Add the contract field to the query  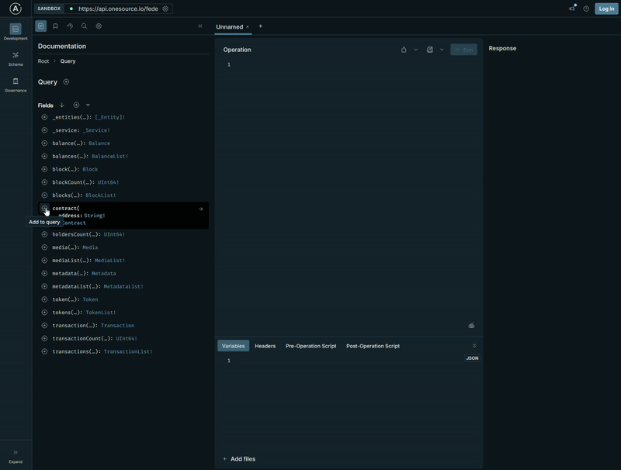45,208
